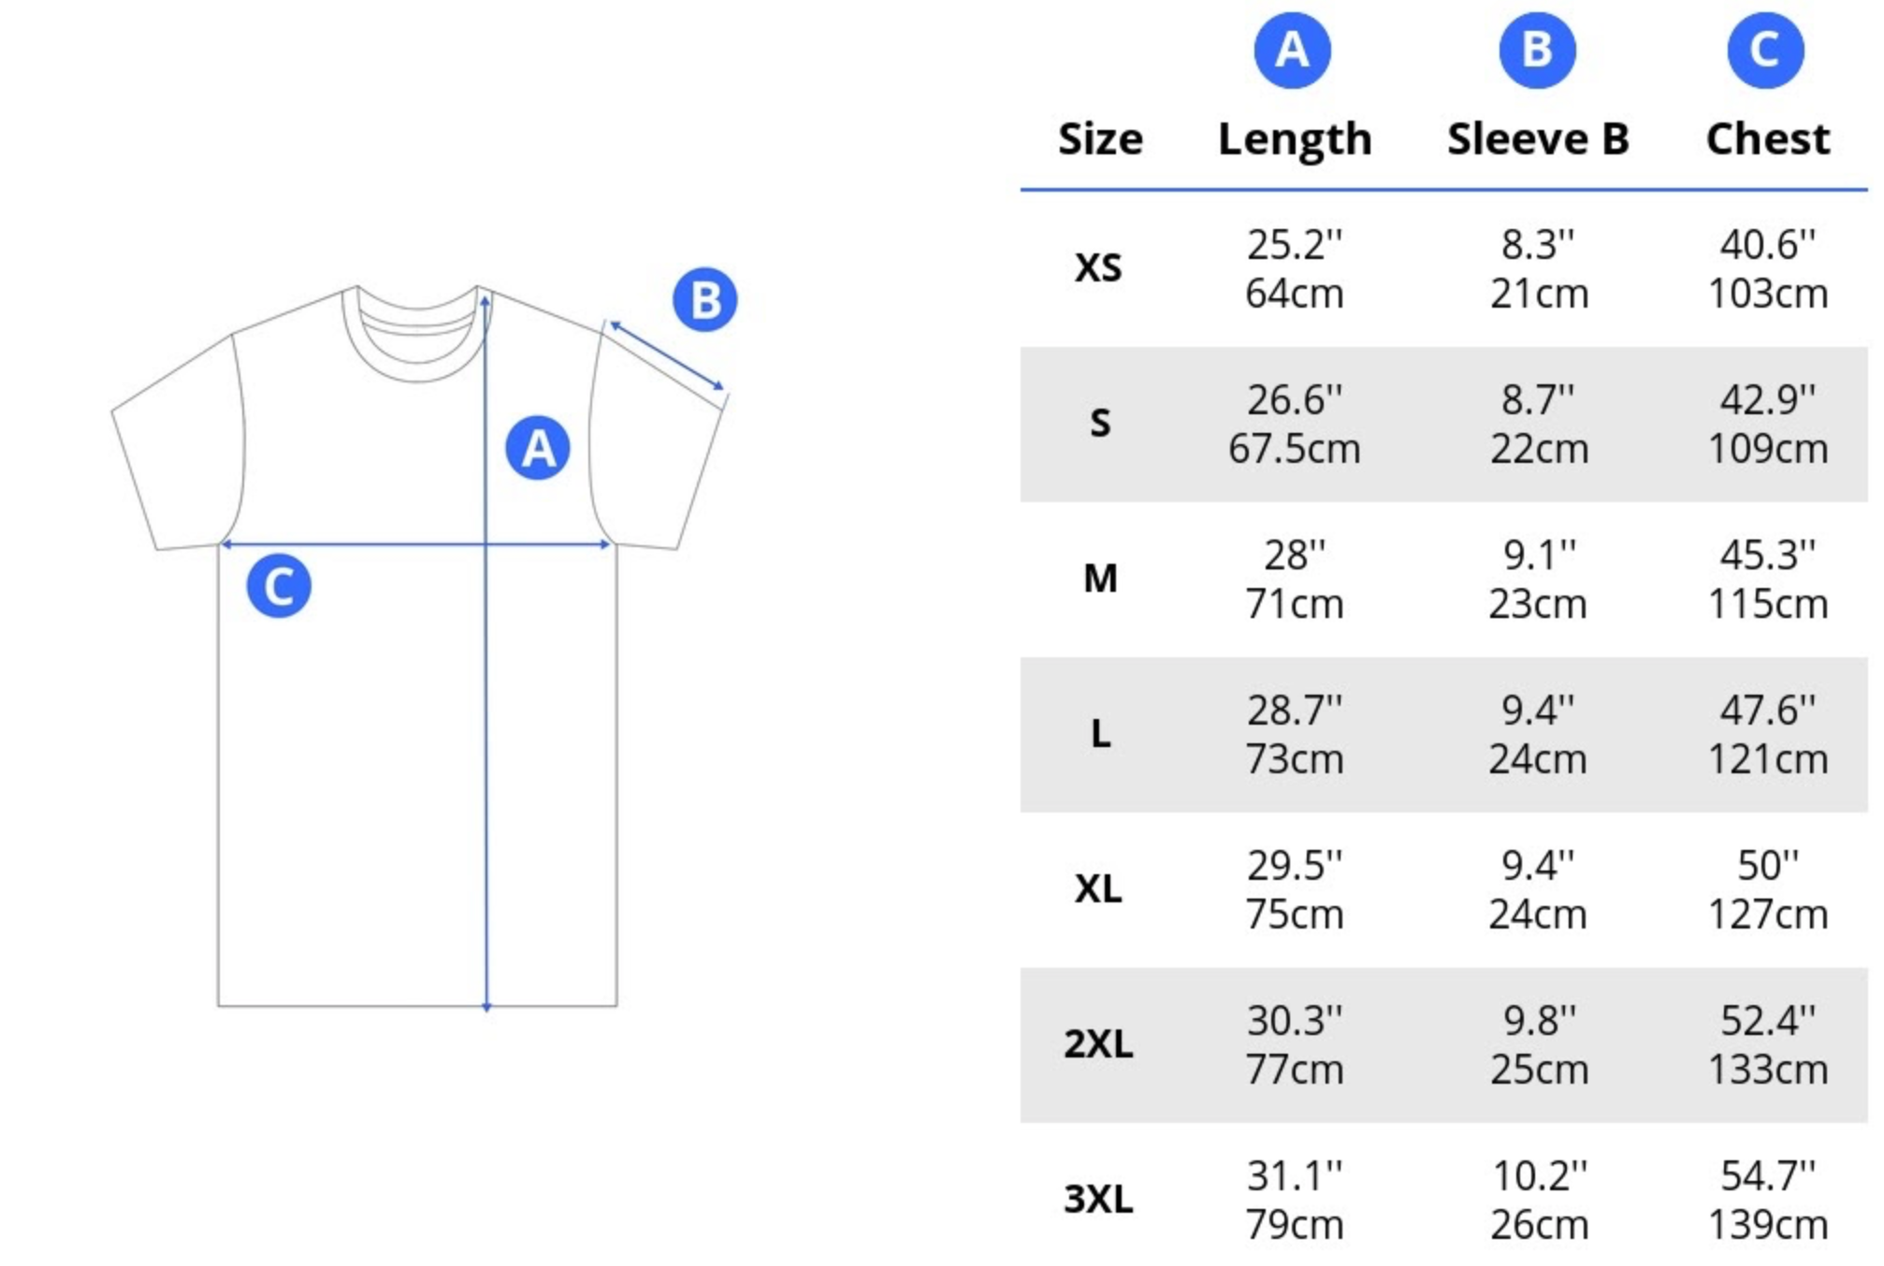Click the Length column header
This screenshot has height=1266, width=1884.
tap(1295, 139)
